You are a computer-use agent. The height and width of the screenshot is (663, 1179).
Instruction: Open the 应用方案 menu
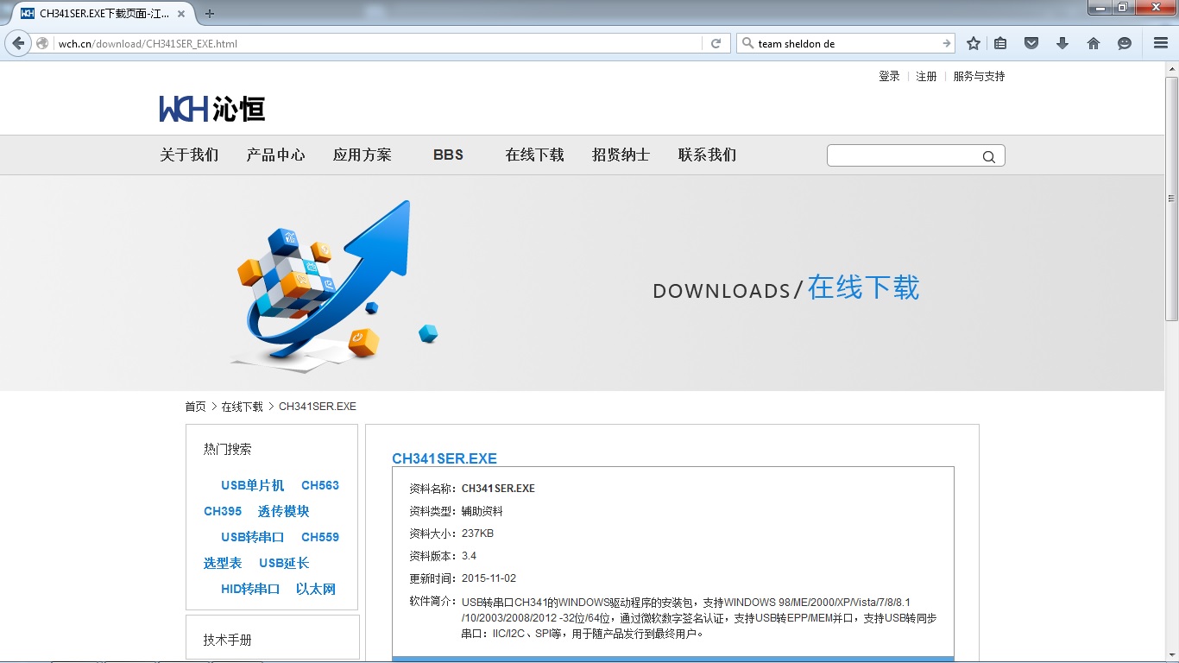[x=363, y=155]
